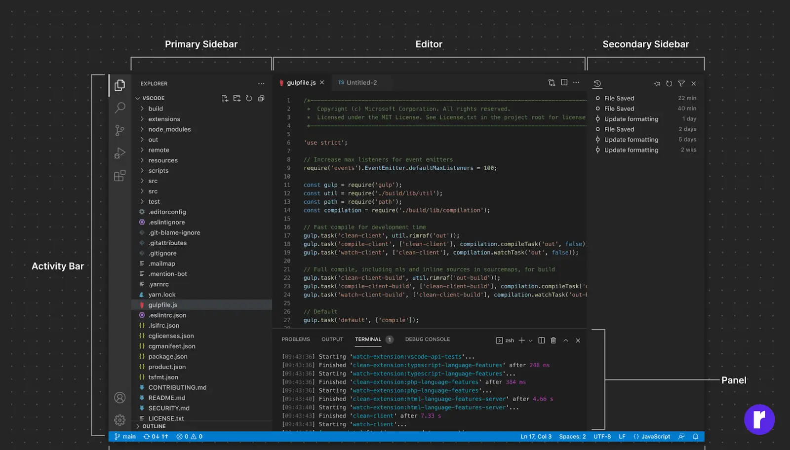This screenshot has height=450, width=790.
Task: Open the Source Control view icon
Action: pos(119,130)
